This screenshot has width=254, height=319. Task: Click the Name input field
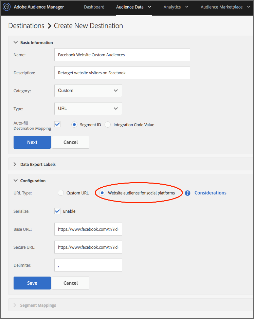click(x=122, y=55)
